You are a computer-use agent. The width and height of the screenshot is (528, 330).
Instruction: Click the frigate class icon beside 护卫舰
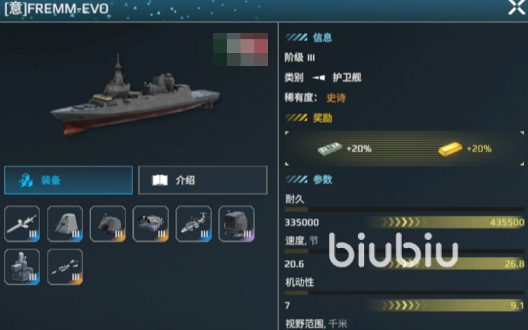(318, 78)
